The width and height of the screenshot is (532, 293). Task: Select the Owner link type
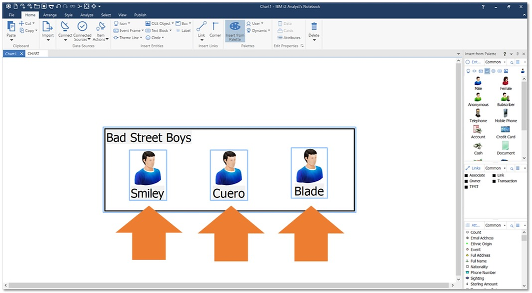(472, 181)
